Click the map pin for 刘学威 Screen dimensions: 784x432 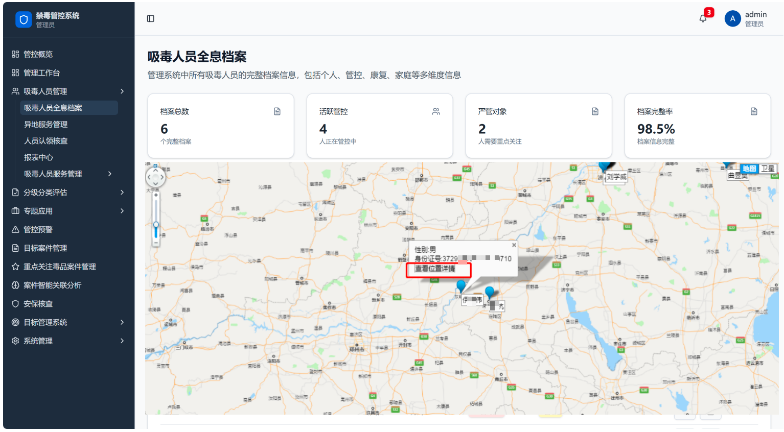(x=604, y=167)
